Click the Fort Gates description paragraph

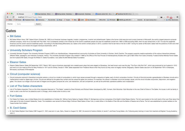point(94,101)
